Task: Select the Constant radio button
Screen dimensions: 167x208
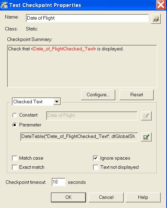Action: tap(15, 115)
